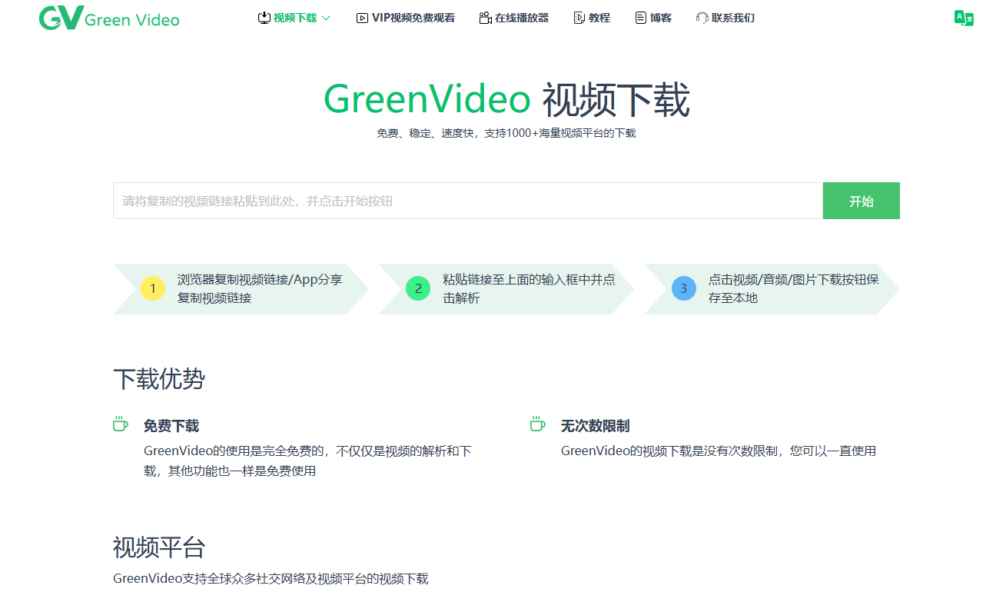Click the Green Video GV logo
The height and width of the screenshot is (612, 1006).
click(60, 18)
